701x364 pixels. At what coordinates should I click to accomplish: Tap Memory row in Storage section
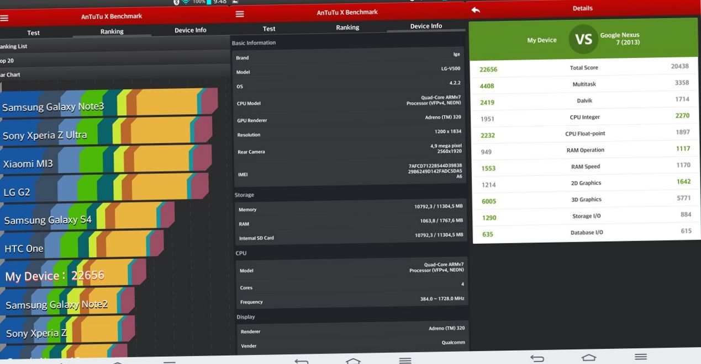click(x=350, y=208)
